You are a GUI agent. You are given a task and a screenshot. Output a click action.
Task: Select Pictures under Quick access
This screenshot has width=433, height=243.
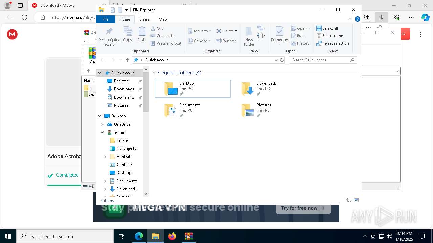[x=121, y=105]
